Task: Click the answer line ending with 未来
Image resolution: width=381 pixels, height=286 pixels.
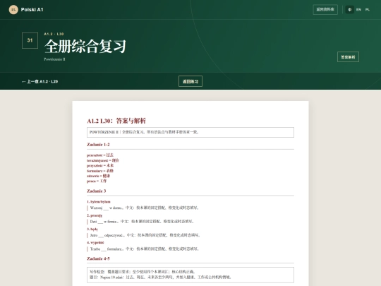Action: 100,165
